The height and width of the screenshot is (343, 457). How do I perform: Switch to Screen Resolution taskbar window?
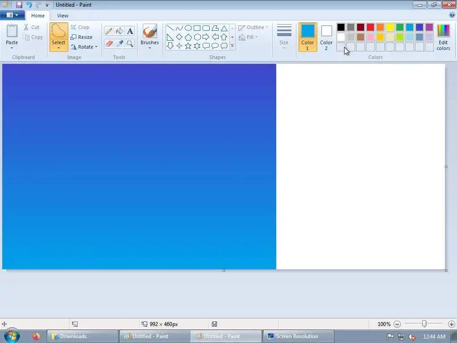point(299,336)
